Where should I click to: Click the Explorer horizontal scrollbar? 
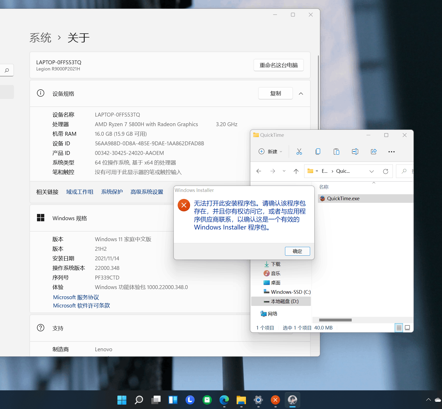[x=335, y=320]
